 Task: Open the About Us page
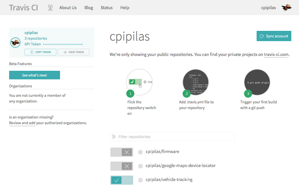coord(68,8)
